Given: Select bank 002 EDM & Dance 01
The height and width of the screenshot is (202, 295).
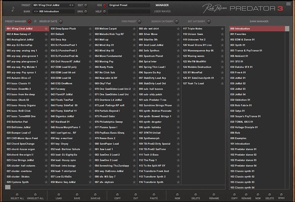Looking at the screenshot, I should click(257, 40).
